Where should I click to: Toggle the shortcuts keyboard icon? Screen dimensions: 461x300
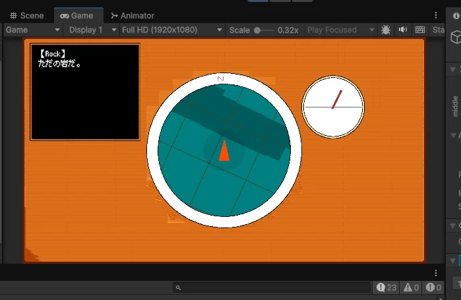coord(420,30)
